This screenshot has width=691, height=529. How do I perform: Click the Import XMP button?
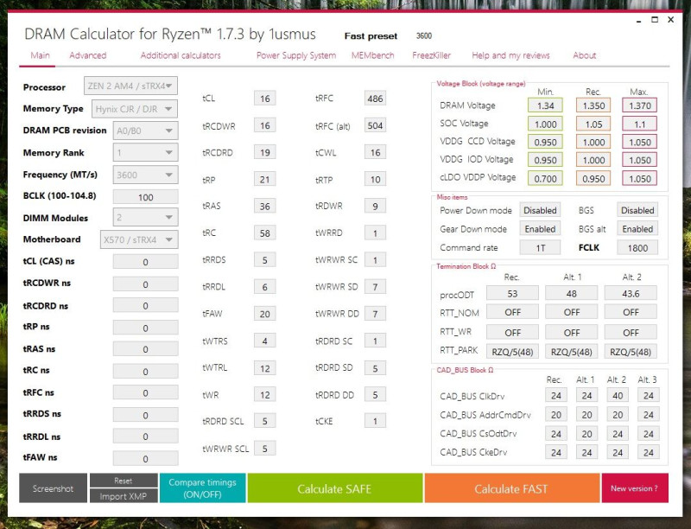point(124,496)
